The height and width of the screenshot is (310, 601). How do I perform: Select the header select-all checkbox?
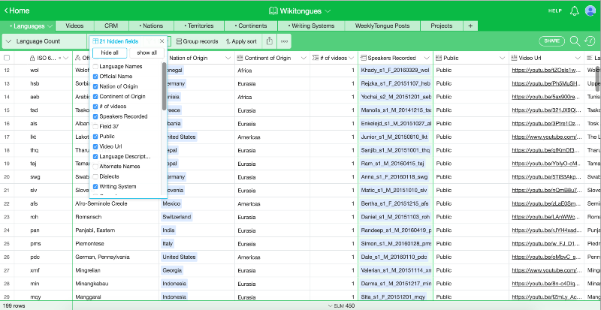tap(7, 59)
